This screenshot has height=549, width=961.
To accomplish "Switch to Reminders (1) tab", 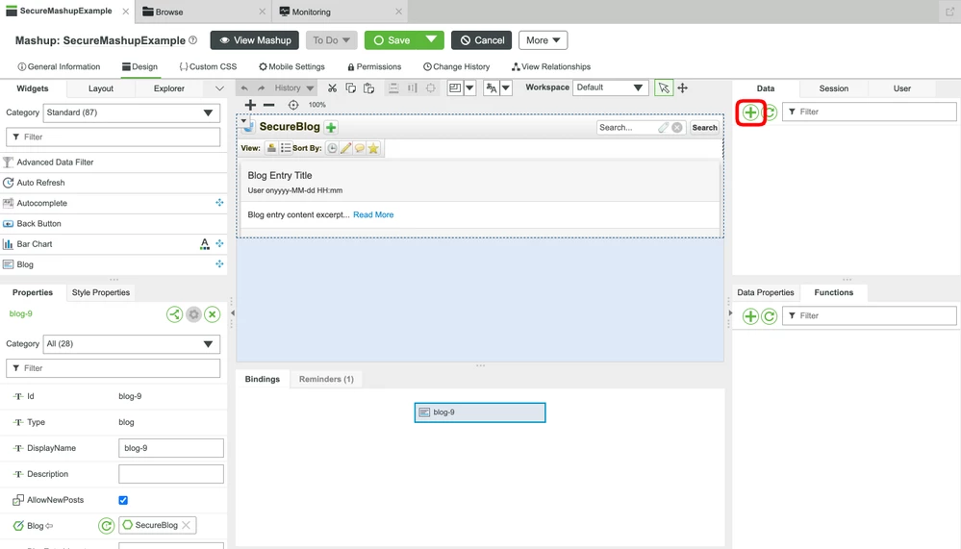I will coord(326,379).
